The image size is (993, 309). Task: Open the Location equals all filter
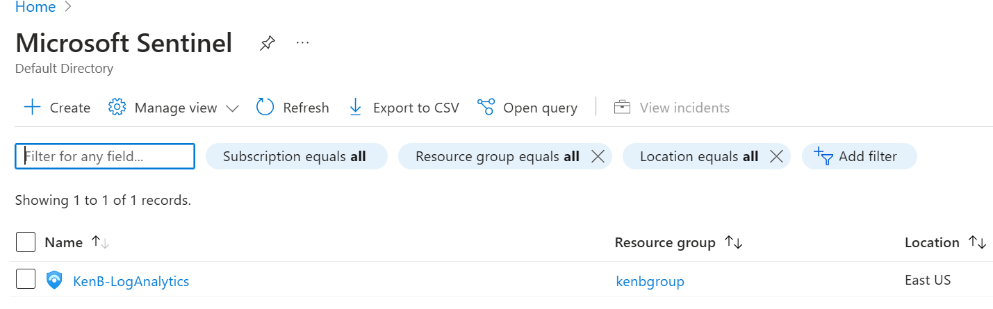[x=698, y=156]
